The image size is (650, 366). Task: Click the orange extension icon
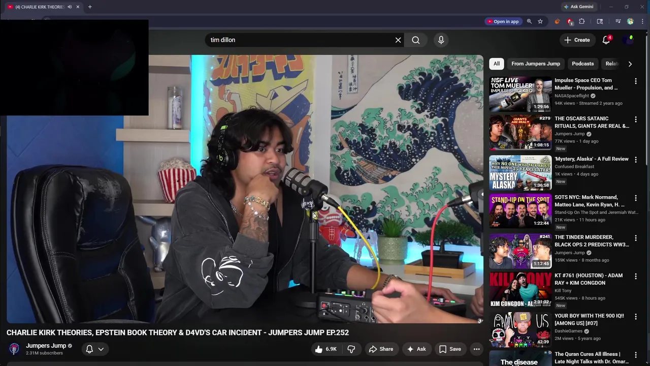(557, 21)
